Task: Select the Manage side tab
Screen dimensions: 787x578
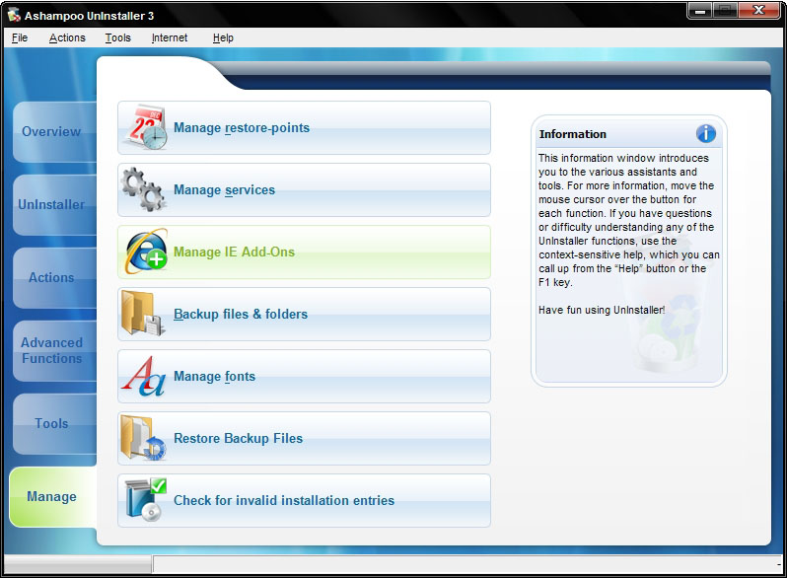Action: [x=53, y=497]
